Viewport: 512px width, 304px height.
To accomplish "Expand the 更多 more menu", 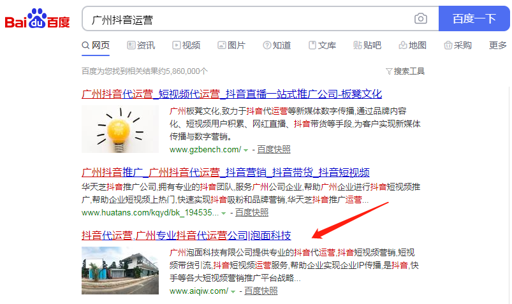I will [x=497, y=45].
